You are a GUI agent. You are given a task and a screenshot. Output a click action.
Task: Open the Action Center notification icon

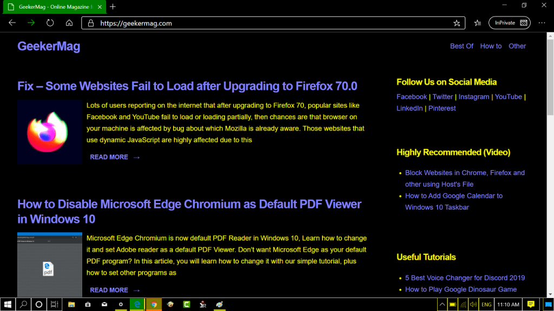point(531,305)
